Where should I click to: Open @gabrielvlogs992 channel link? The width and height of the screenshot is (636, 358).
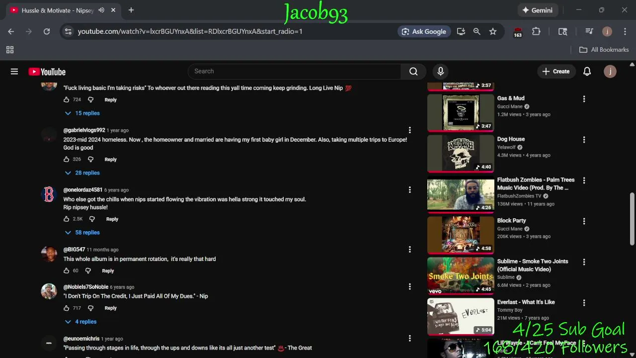click(84, 130)
